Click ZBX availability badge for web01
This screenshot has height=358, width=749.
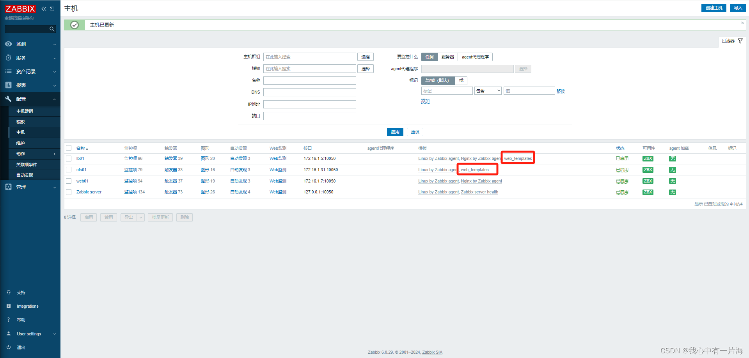point(648,181)
